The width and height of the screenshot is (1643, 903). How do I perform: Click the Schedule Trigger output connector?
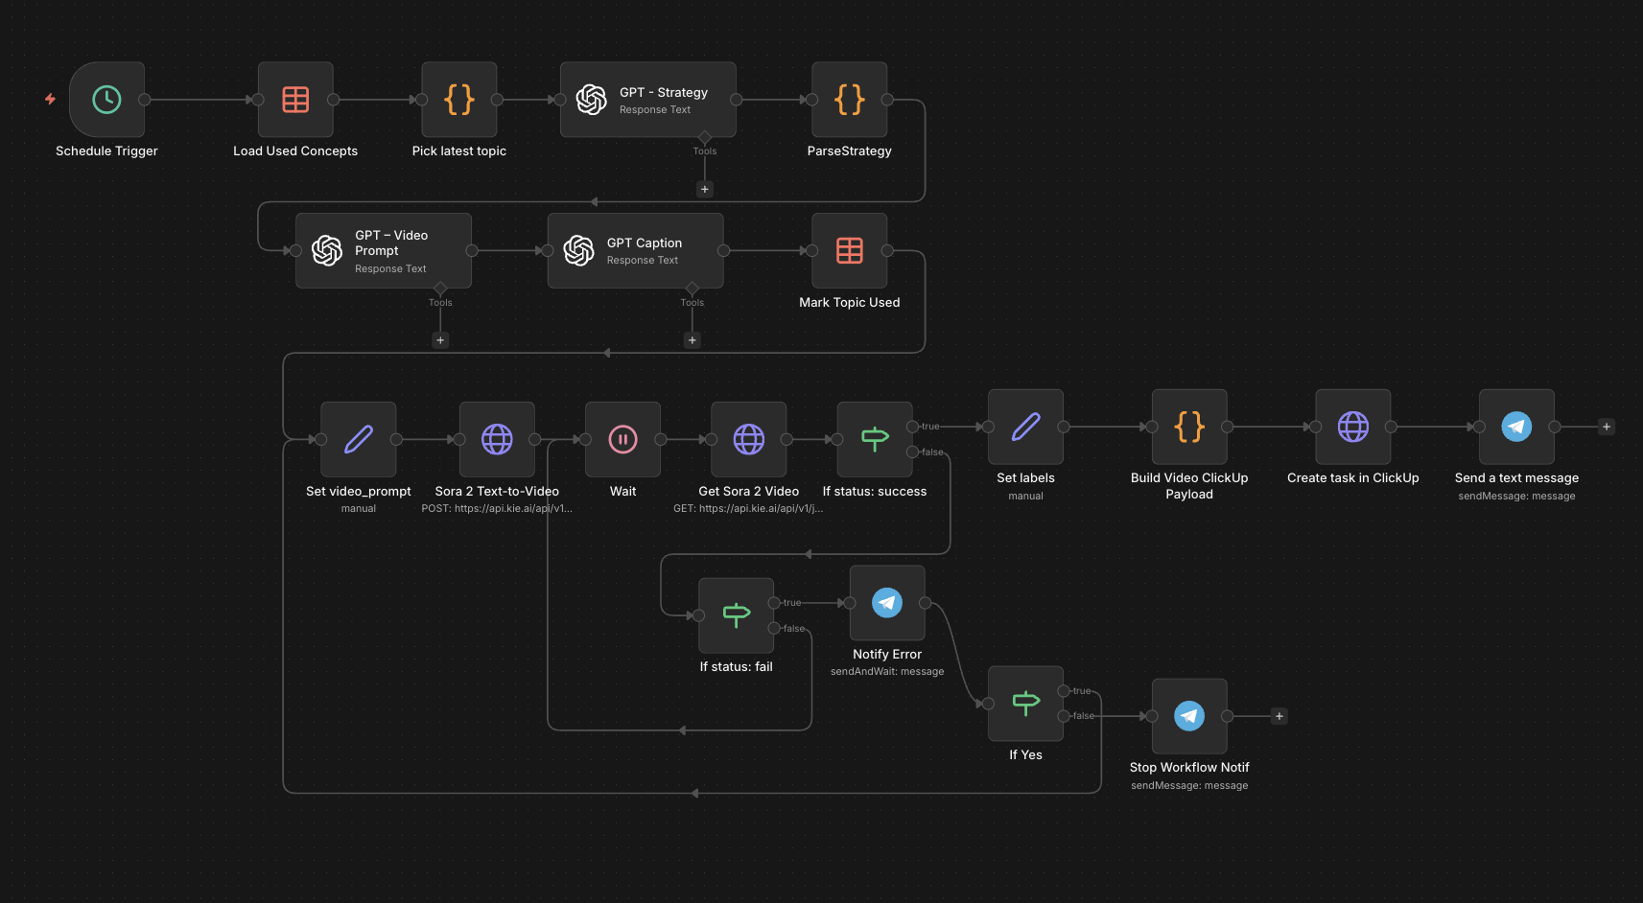[x=145, y=100]
